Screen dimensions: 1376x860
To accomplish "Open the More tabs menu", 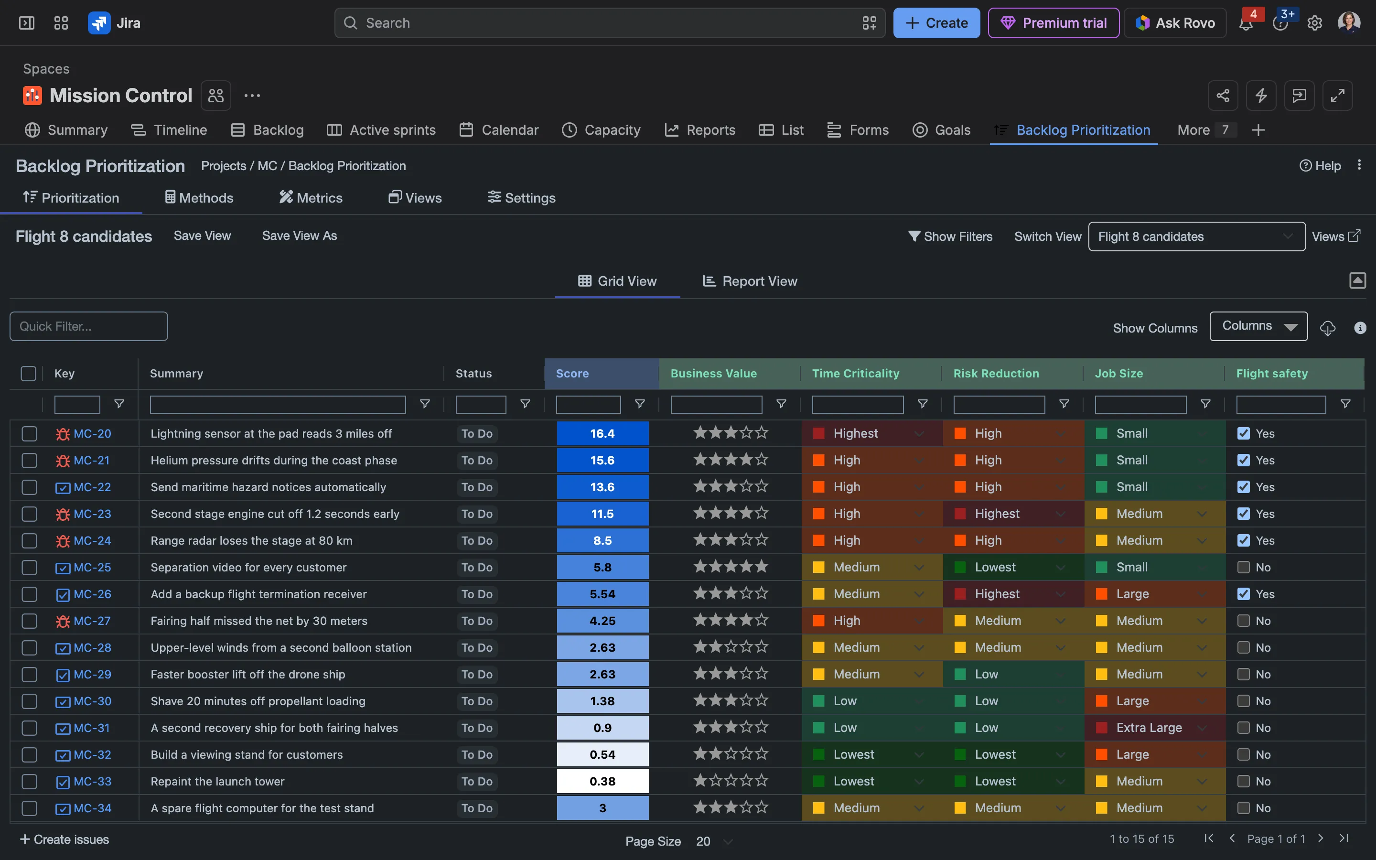I will pos(1206,130).
